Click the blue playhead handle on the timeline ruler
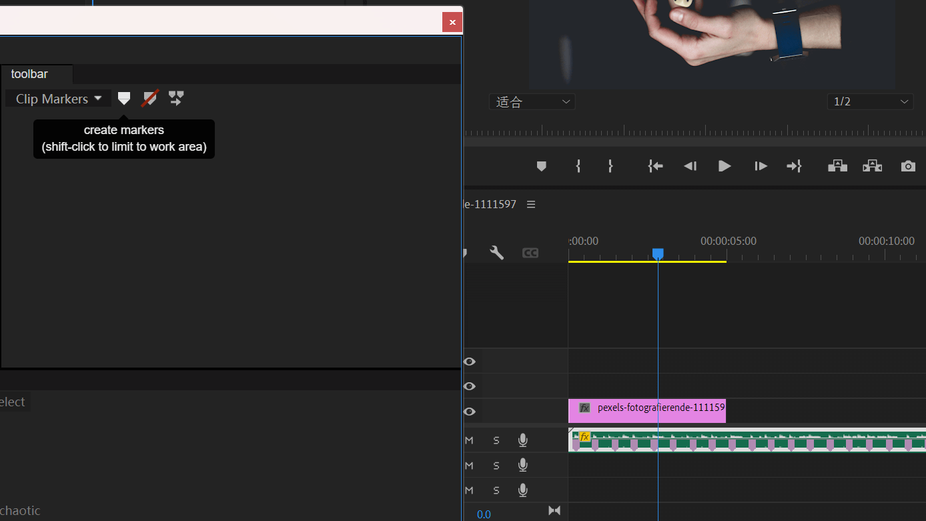 click(x=658, y=253)
